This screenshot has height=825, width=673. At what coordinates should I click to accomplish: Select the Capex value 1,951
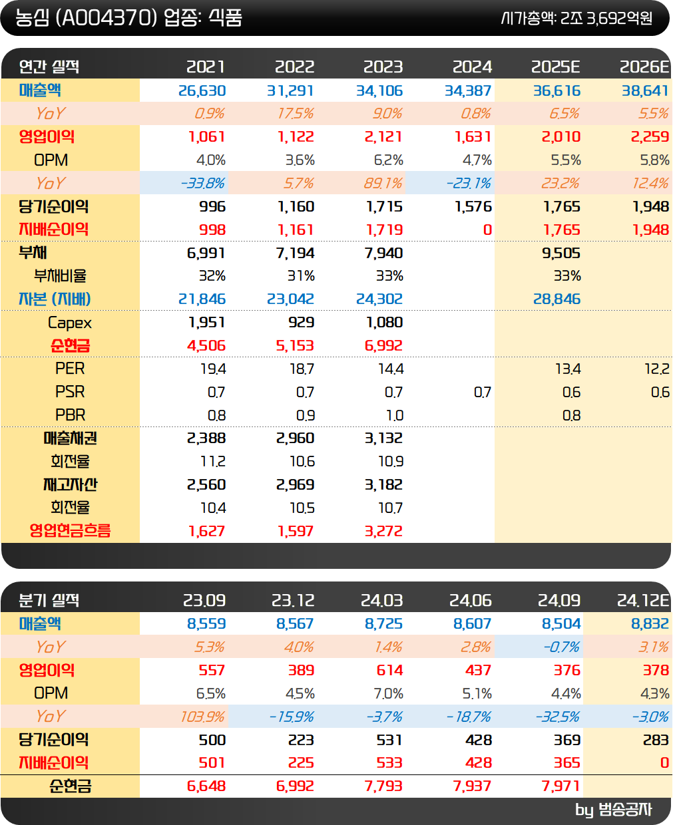click(207, 322)
